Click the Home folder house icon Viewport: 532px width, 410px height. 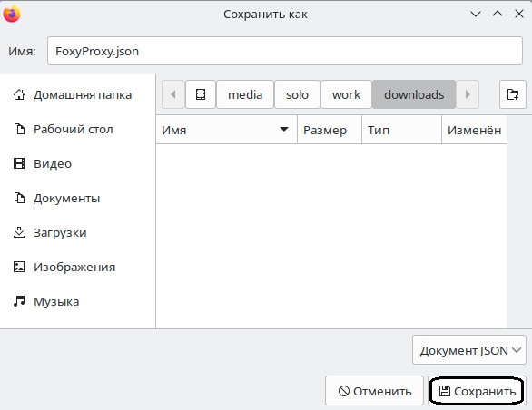coord(19,94)
